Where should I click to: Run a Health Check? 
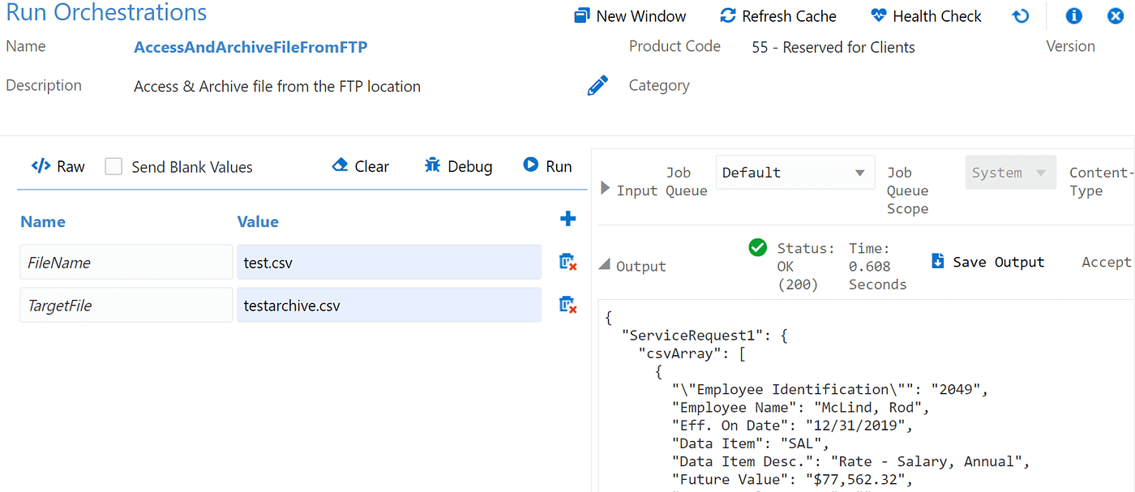(925, 16)
